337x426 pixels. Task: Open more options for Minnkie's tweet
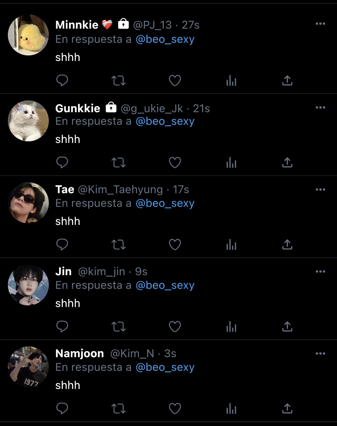coord(320,24)
